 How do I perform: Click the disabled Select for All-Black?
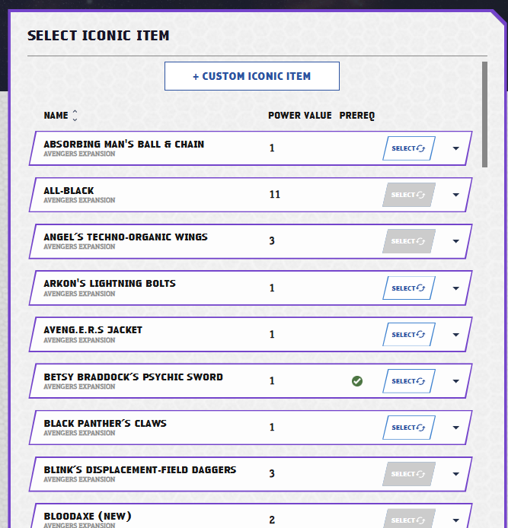(x=408, y=195)
